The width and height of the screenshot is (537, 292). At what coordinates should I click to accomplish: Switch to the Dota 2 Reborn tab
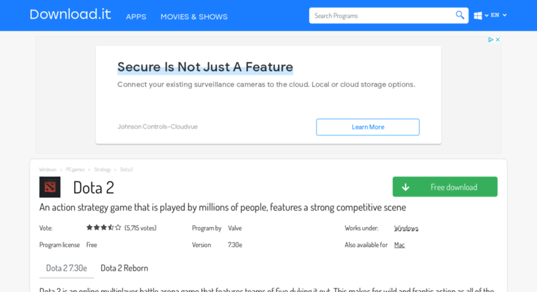click(124, 268)
